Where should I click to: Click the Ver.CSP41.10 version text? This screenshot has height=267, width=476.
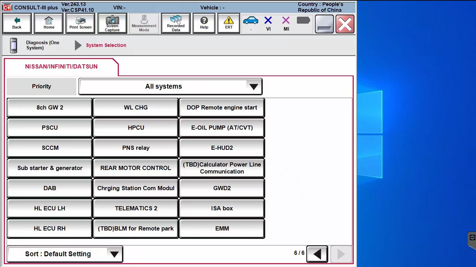pos(77,10)
